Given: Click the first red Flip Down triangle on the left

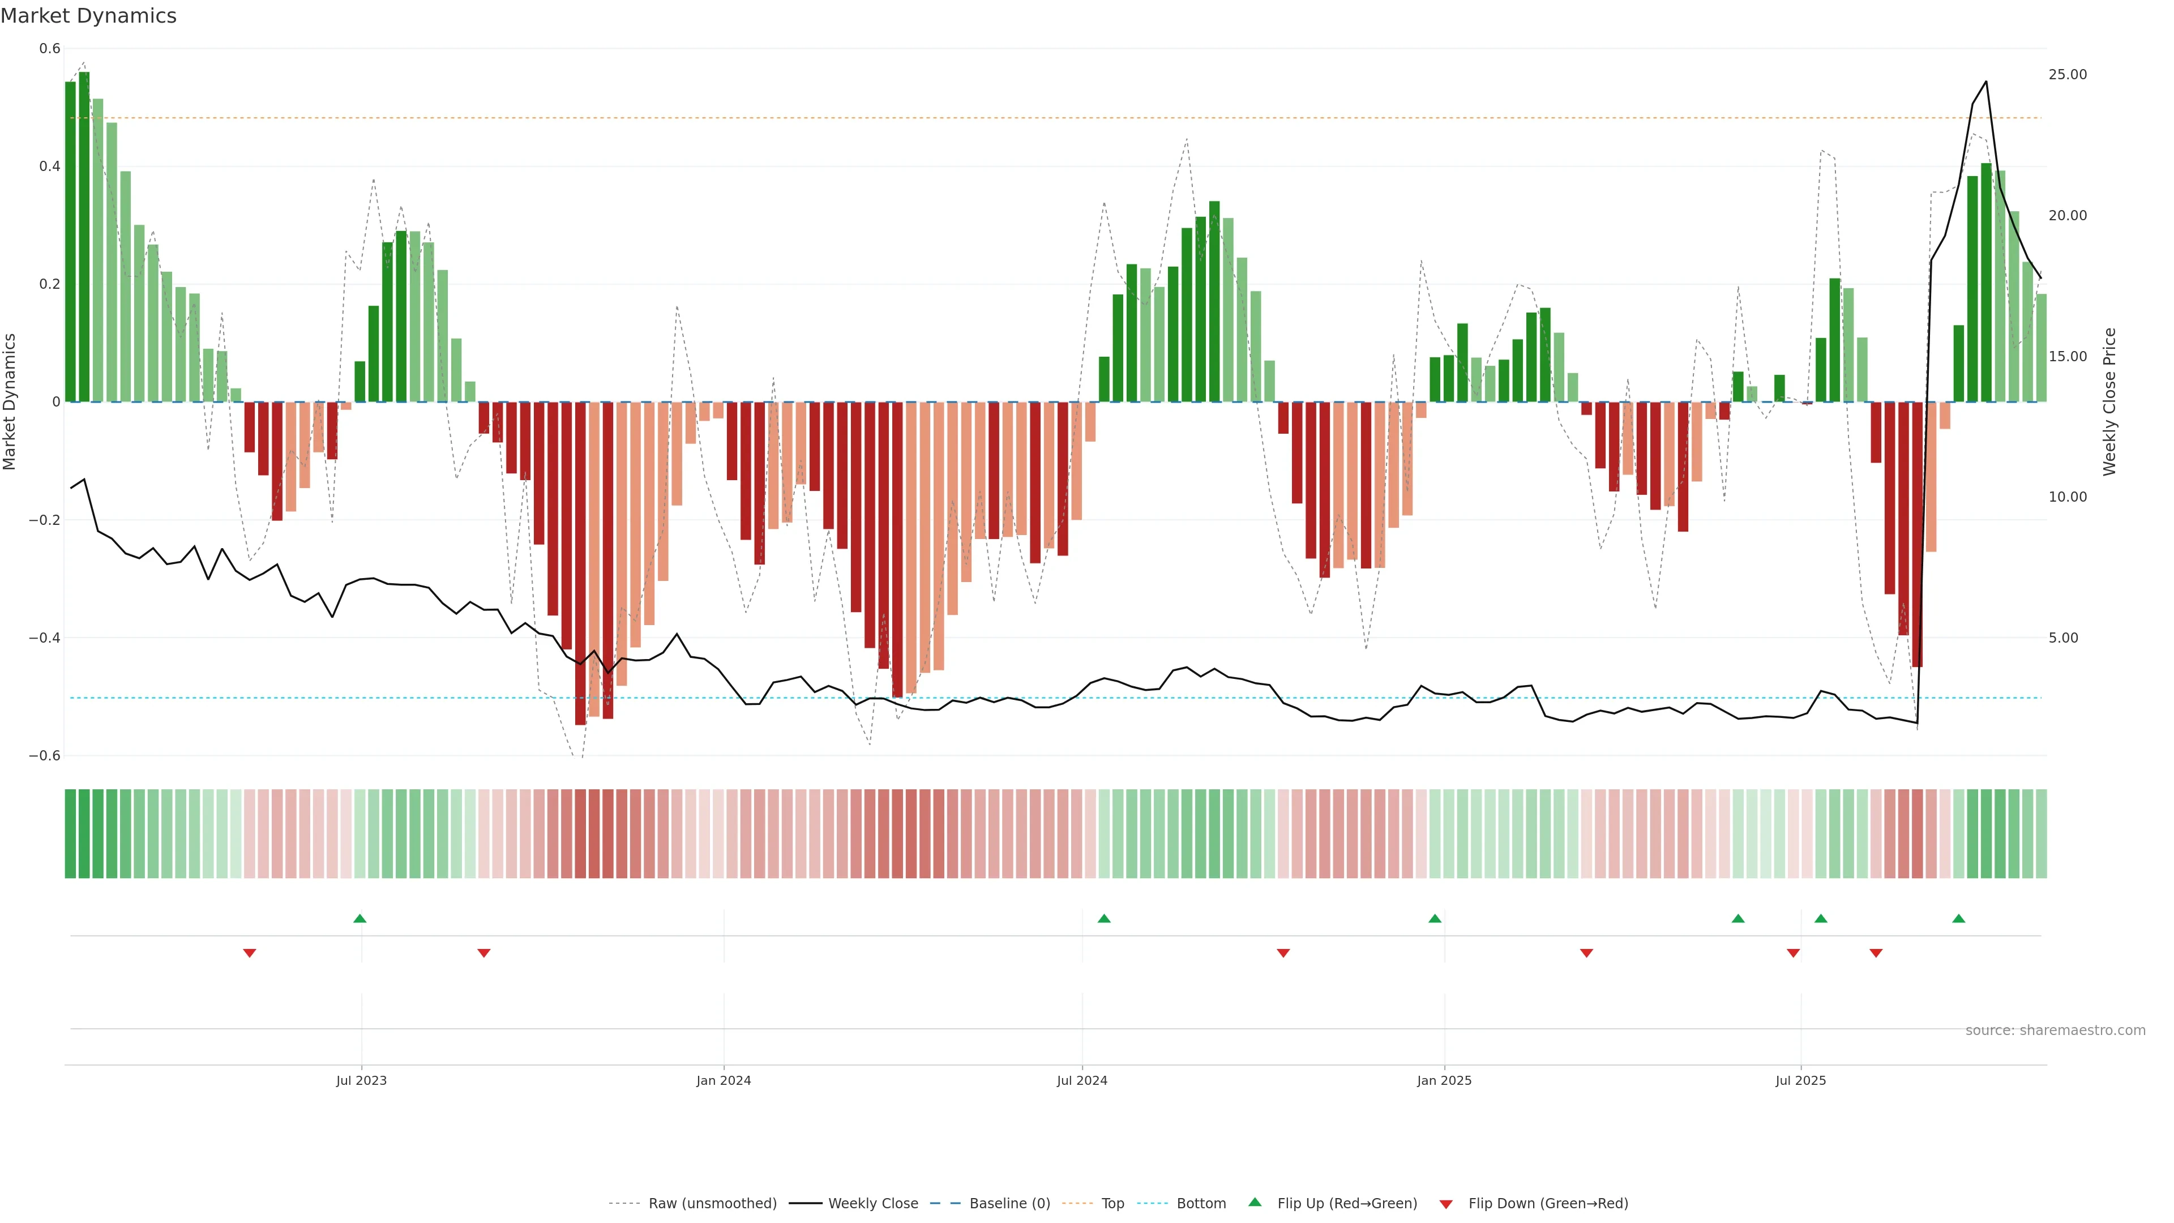Looking at the screenshot, I should tap(249, 953).
